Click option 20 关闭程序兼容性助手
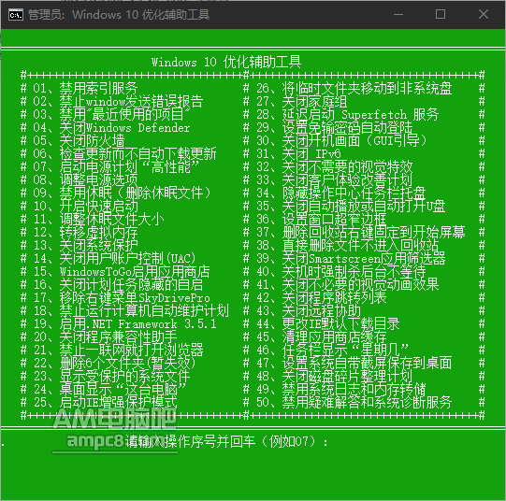The width and height of the screenshot is (506, 501). [105, 336]
